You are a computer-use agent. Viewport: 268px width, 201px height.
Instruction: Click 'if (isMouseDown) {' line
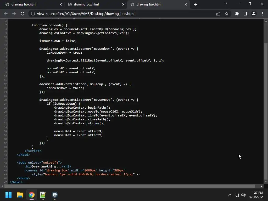64,104
